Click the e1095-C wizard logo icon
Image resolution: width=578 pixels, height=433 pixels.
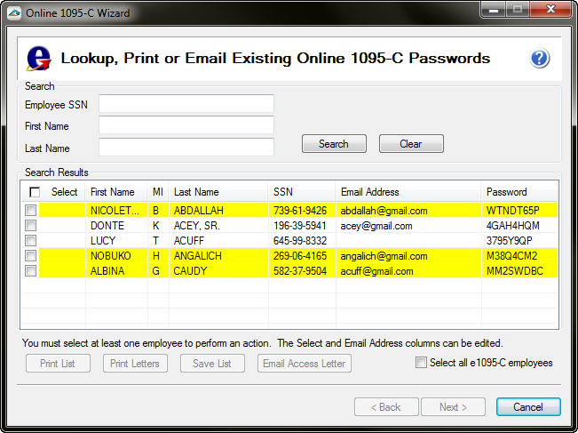coord(38,59)
